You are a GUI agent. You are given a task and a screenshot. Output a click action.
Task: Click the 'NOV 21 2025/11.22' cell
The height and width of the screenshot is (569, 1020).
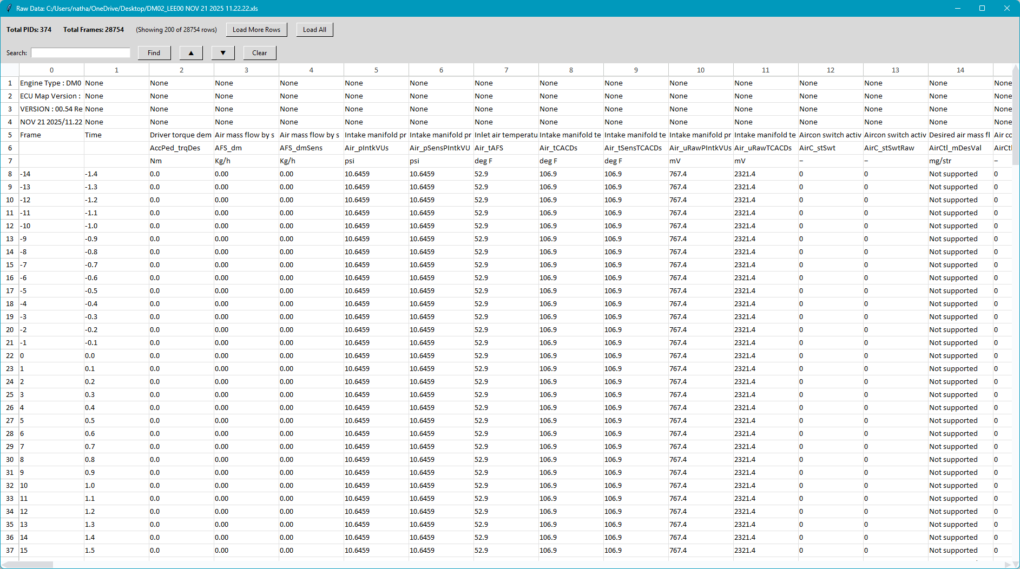click(x=51, y=122)
